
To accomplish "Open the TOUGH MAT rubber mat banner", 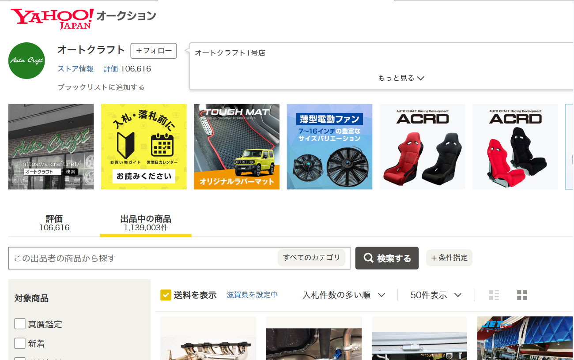I will [x=237, y=146].
